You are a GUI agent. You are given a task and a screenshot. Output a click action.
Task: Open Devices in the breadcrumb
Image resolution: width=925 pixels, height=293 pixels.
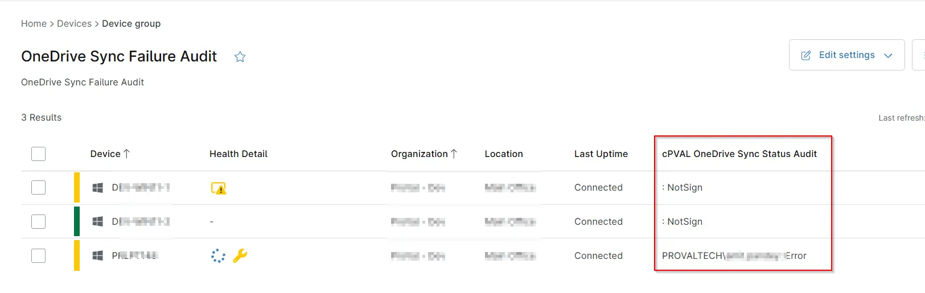(x=74, y=23)
